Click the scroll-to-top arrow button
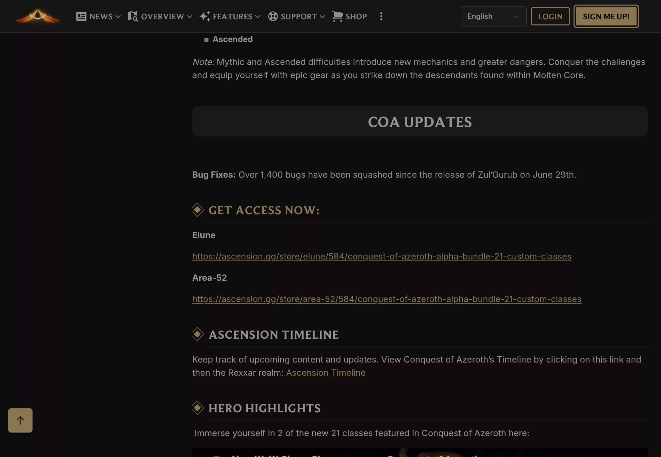The image size is (661, 457). [x=20, y=420]
